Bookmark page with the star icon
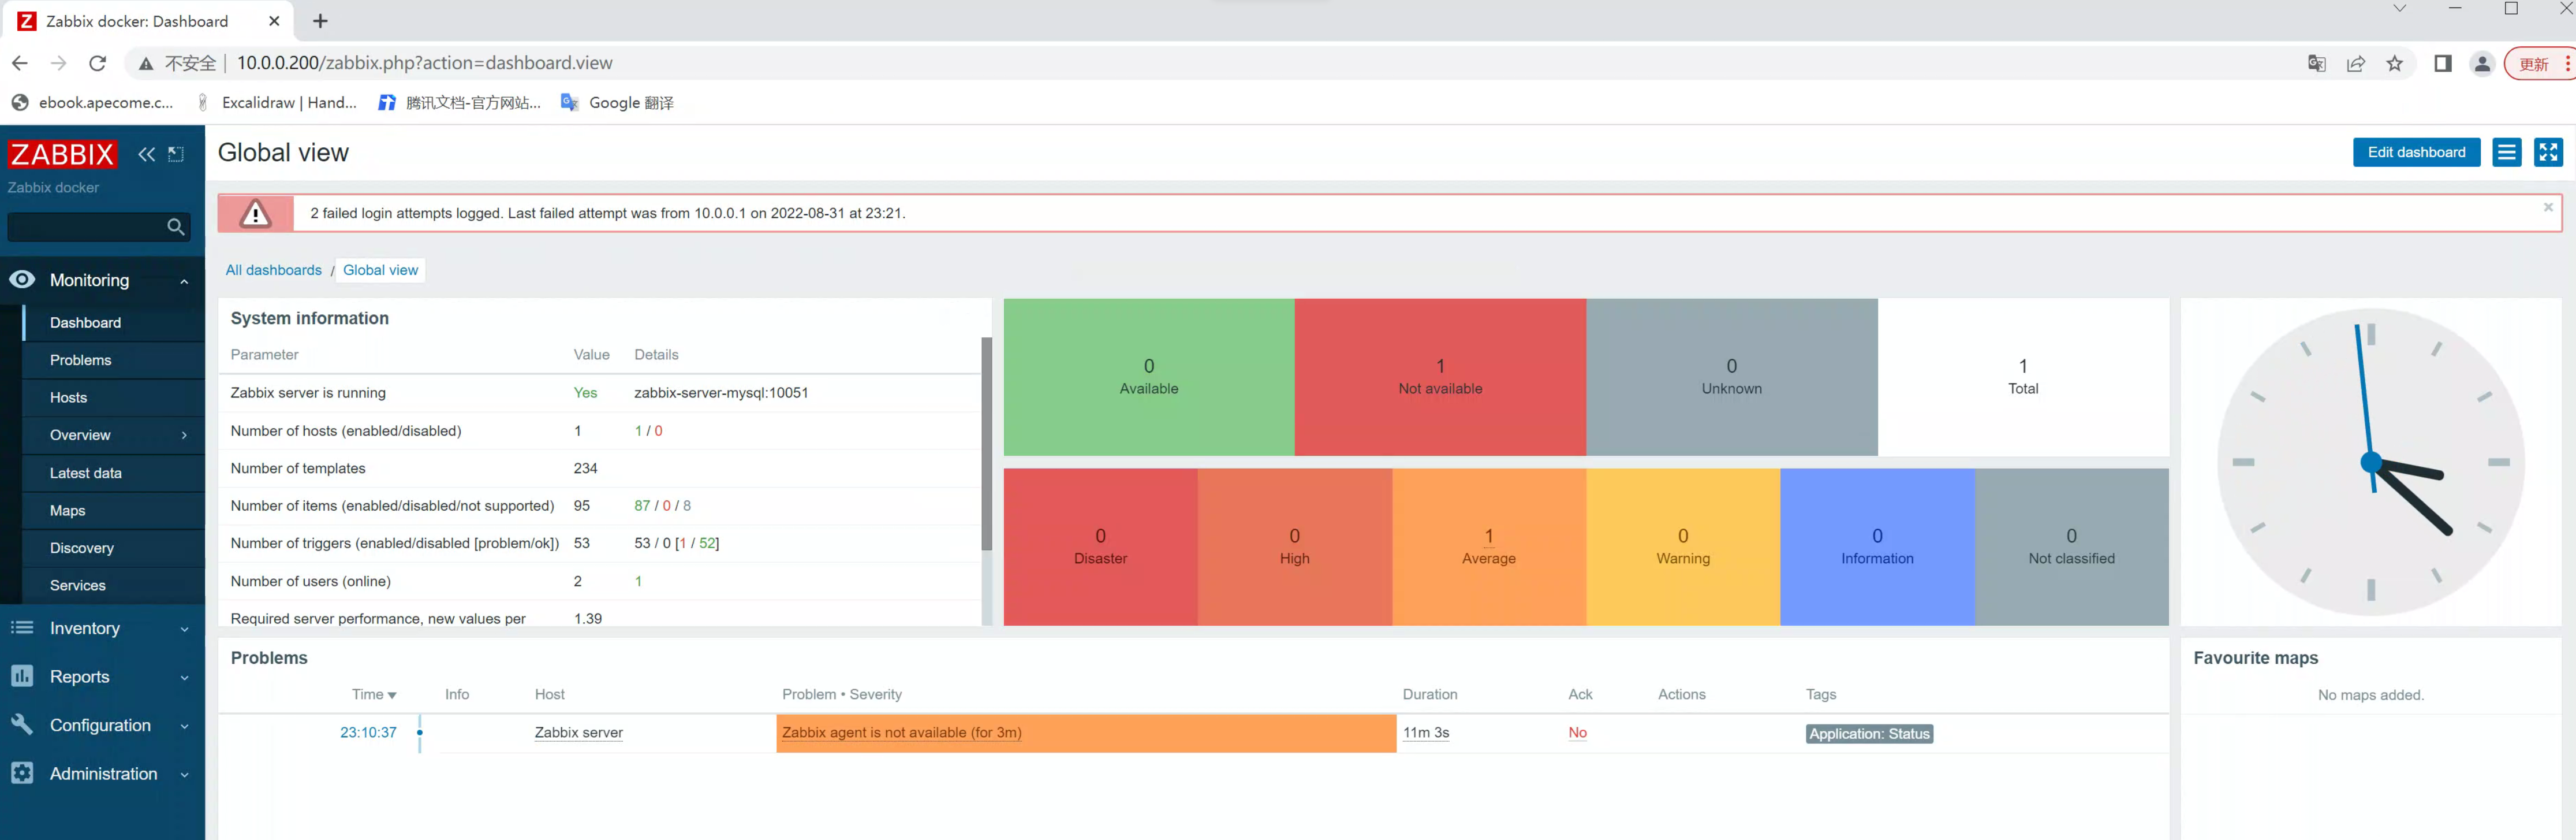The height and width of the screenshot is (840, 2576). tap(2394, 64)
